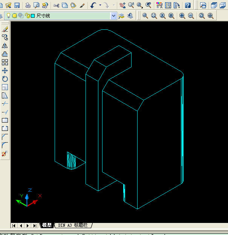Toggle the layer on/off light bulb
The height and width of the screenshot is (235, 228).
point(9,15)
